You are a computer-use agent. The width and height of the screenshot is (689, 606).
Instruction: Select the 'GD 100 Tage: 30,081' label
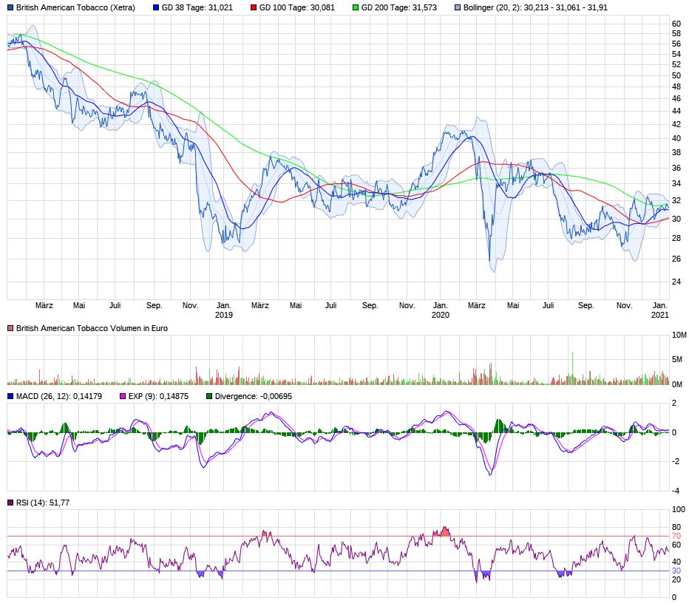[x=297, y=7]
